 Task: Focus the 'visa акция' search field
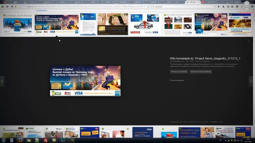pos(184,7)
